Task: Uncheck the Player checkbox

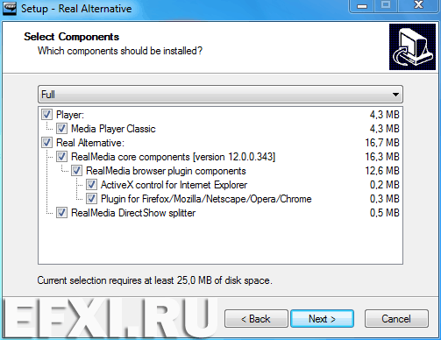Action: [46, 115]
